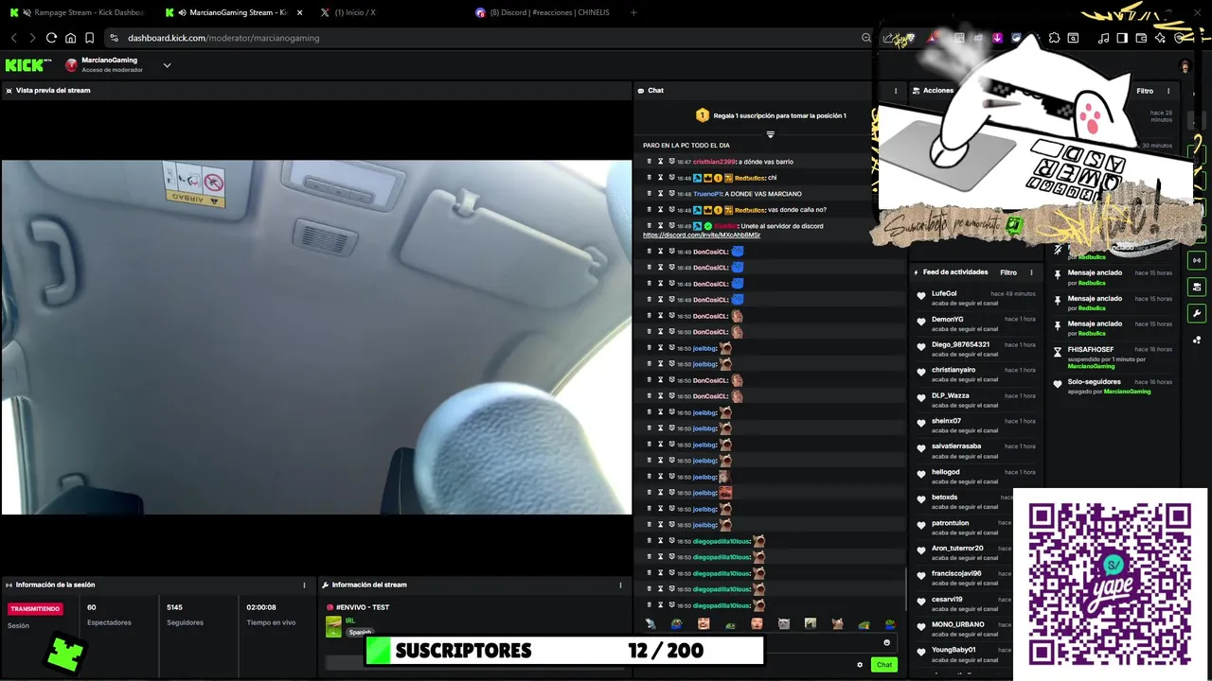Open Chat panel three-dot menu
The width and height of the screenshot is (1212, 681).
click(896, 91)
